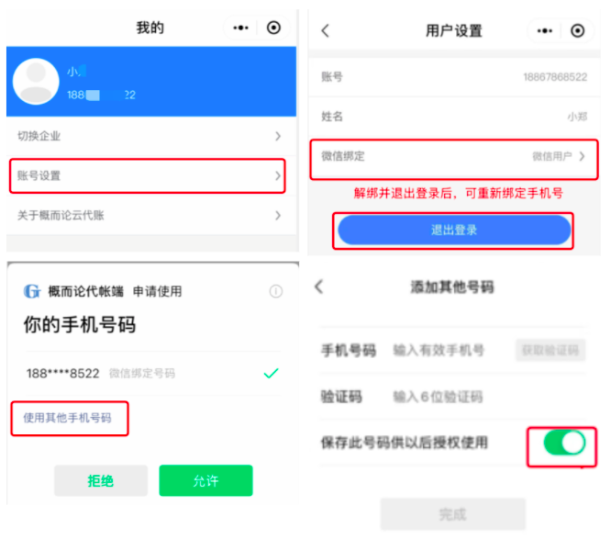Go back from the 添加其他号码 page
The height and width of the screenshot is (551, 611).
tap(319, 287)
